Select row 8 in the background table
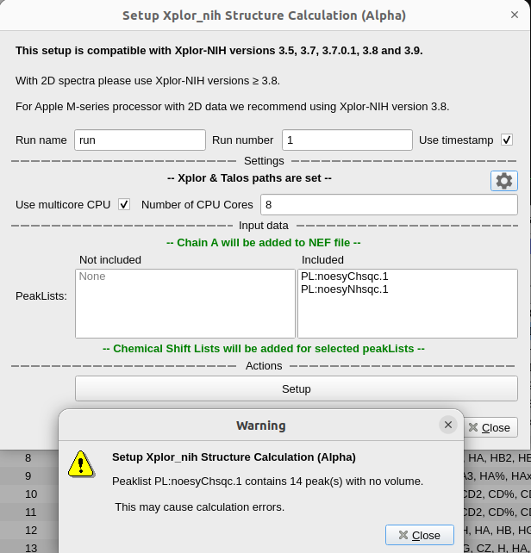Screen dimensions: 531x553 pos(28,458)
